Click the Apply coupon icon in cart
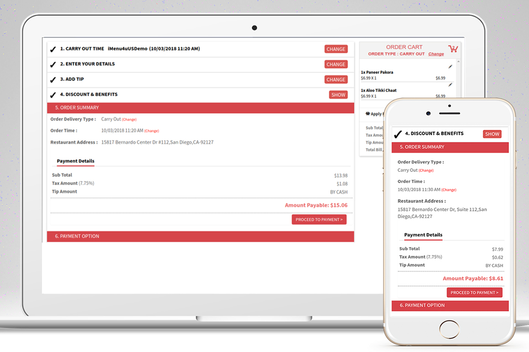The image size is (529, 352). tap(368, 114)
